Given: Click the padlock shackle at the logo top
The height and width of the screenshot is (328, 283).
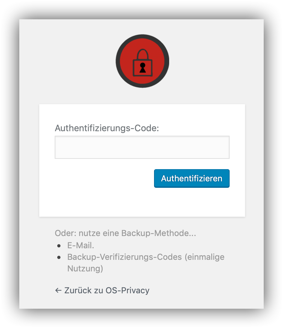Looking at the screenshot, I should coord(142,53).
